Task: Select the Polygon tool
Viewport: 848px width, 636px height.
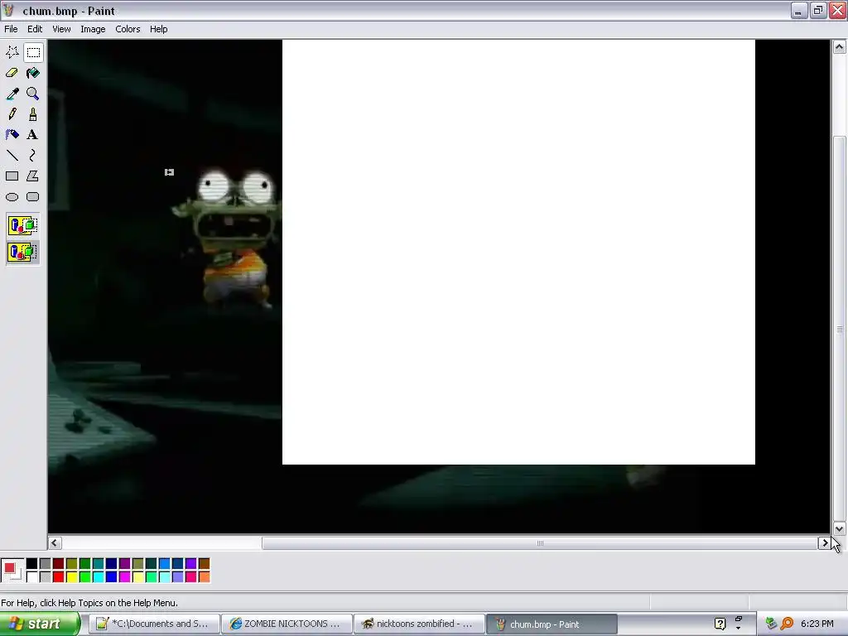Action: [33, 176]
